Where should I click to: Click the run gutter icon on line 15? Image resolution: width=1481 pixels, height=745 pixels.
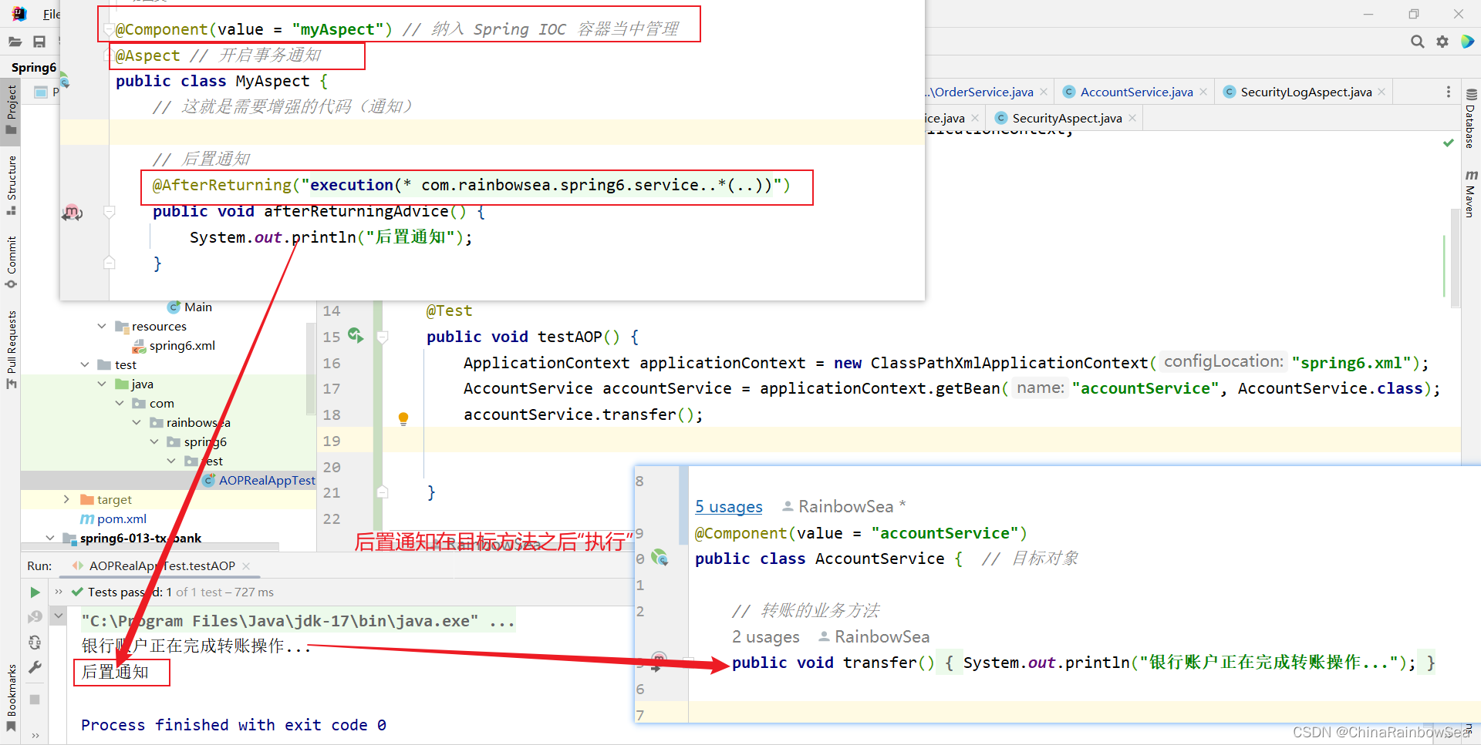pos(356,335)
